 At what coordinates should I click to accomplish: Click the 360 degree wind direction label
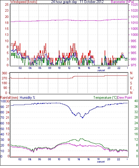4,73
